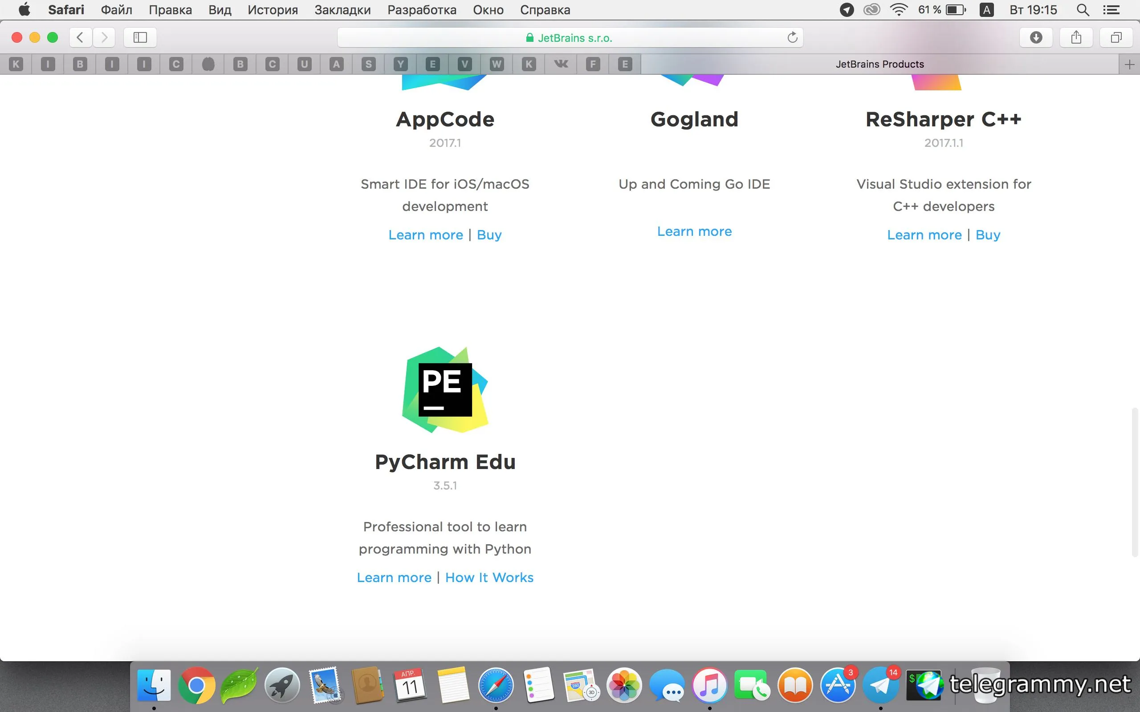Viewport: 1140px width, 712px height.
Task: Select the pinned tab labeled W
Action: click(x=497, y=64)
